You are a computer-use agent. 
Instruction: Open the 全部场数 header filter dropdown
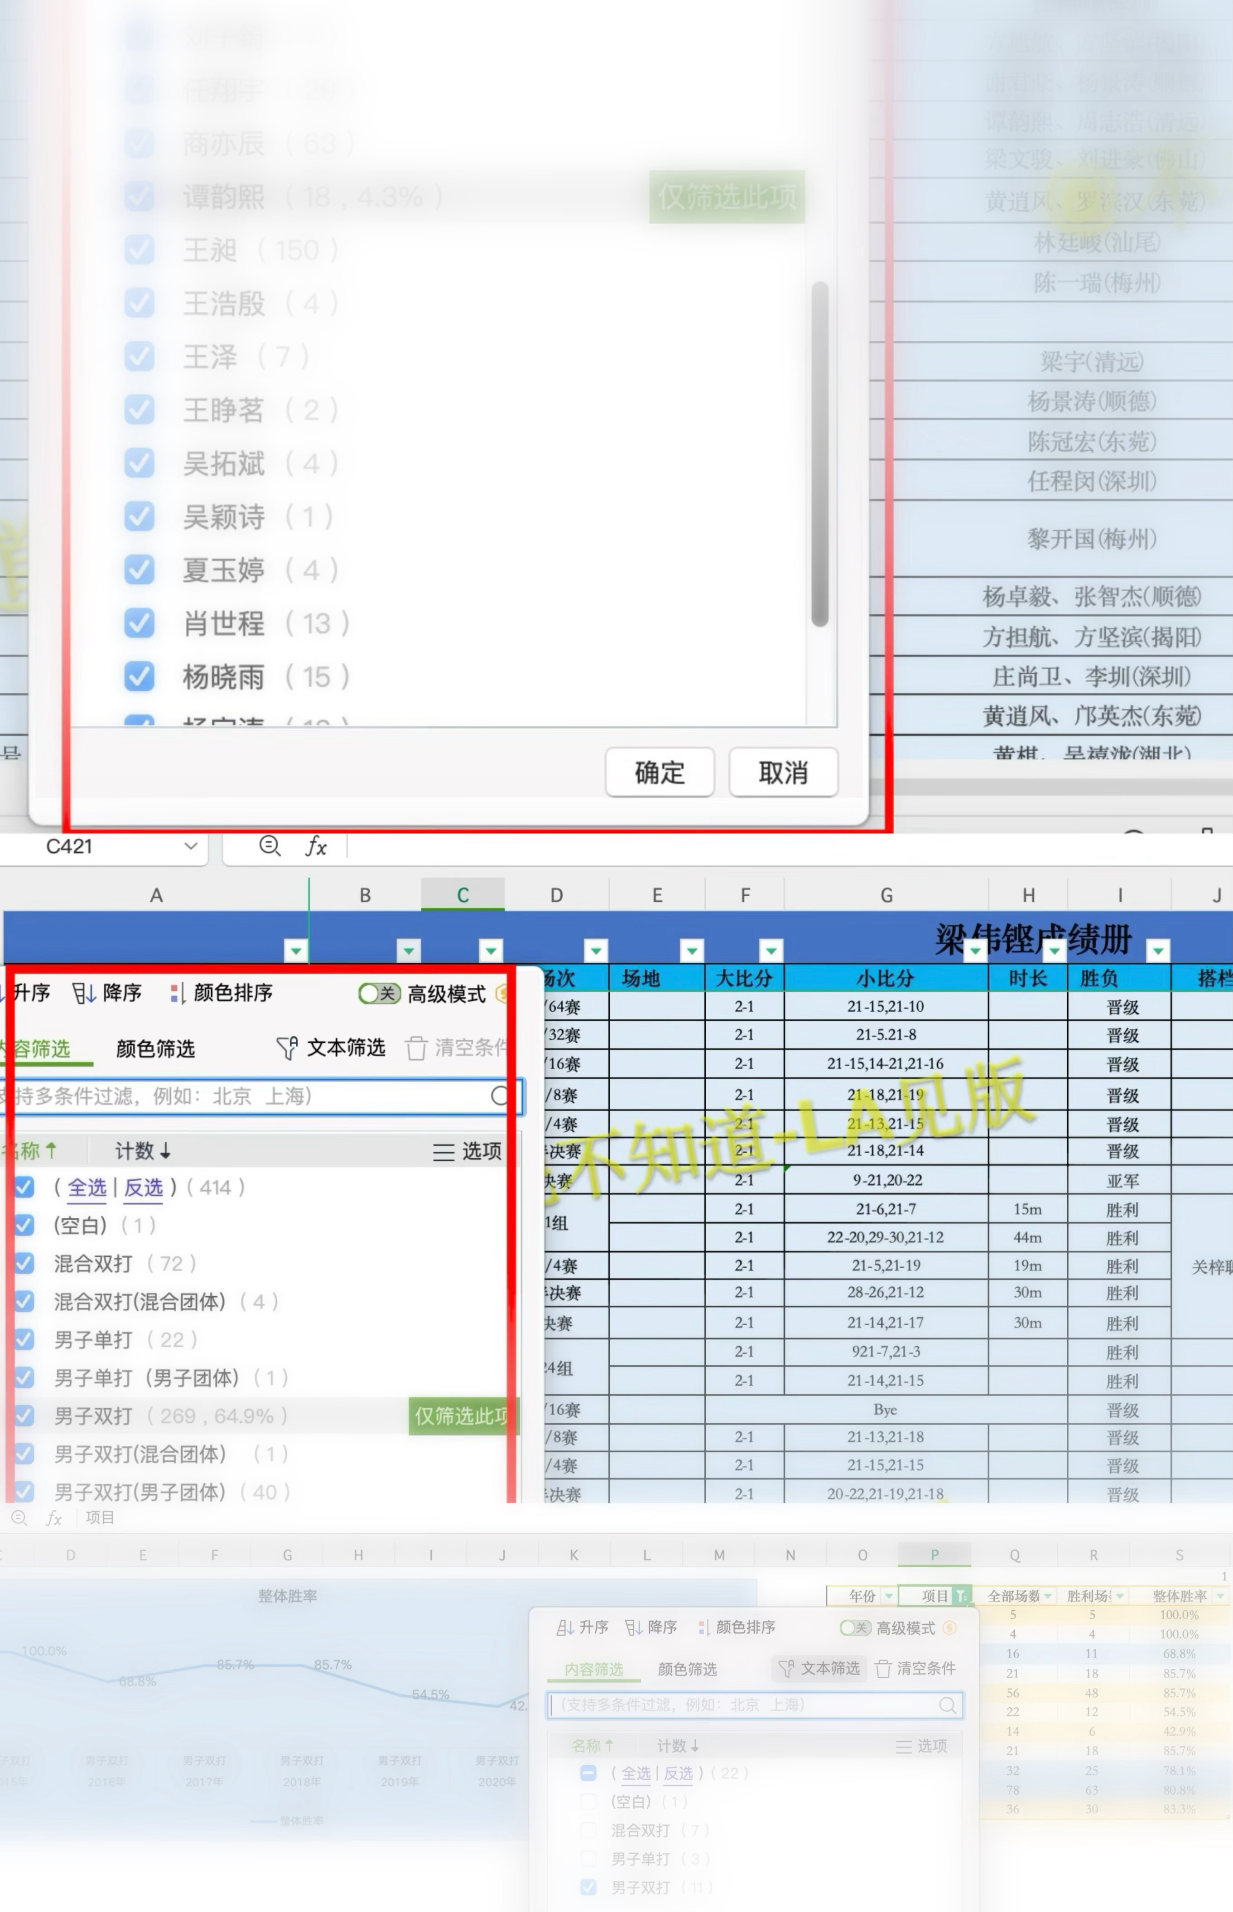[1047, 1596]
